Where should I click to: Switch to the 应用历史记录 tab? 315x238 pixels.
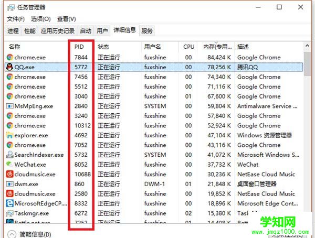tap(58, 31)
